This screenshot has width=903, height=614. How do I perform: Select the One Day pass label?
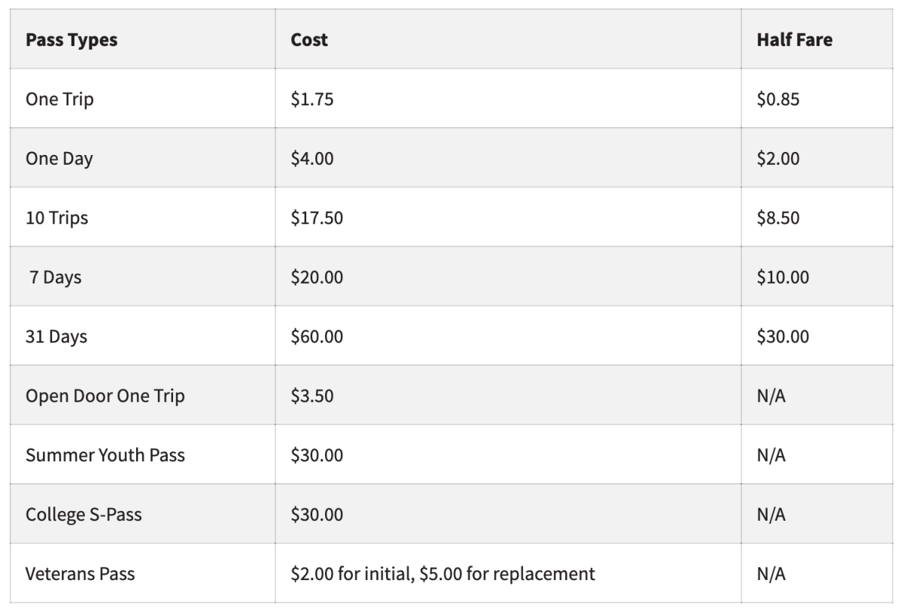pos(59,159)
